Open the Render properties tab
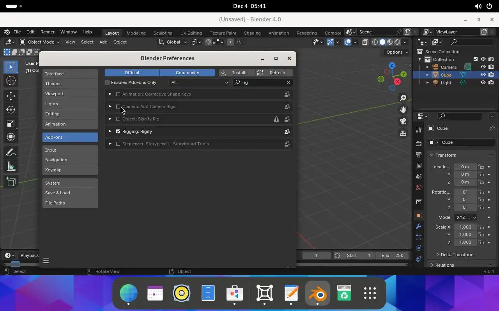 [x=419, y=143]
